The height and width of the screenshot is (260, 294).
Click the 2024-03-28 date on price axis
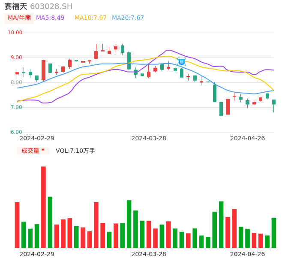click(149, 138)
